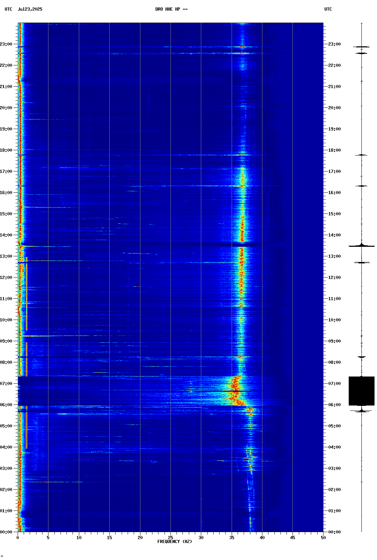The image size is (377, 560).
Task: Select the 01:00 label on the left time axis
Action: pos(6,511)
